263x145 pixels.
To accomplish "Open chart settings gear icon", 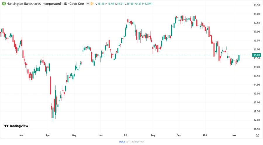I will tap(257, 135).
